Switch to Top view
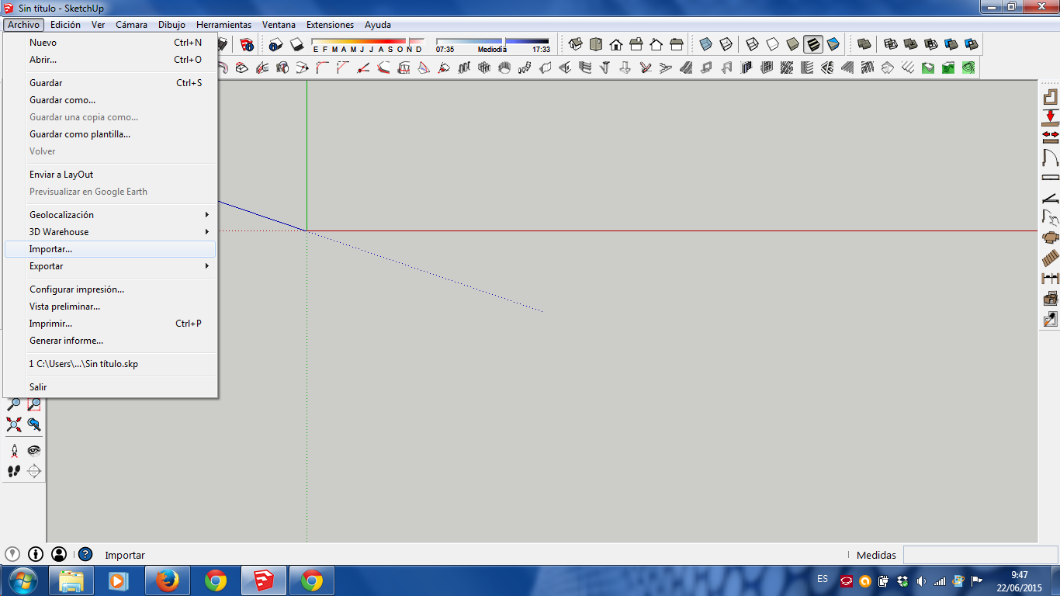The image size is (1060, 596). 596,44
